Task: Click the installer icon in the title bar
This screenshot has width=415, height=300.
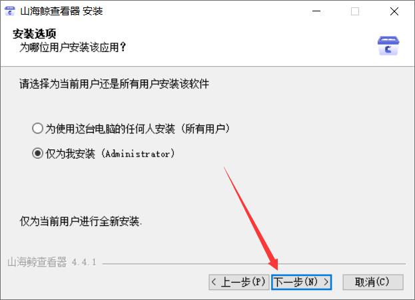Action: point(10,11)
